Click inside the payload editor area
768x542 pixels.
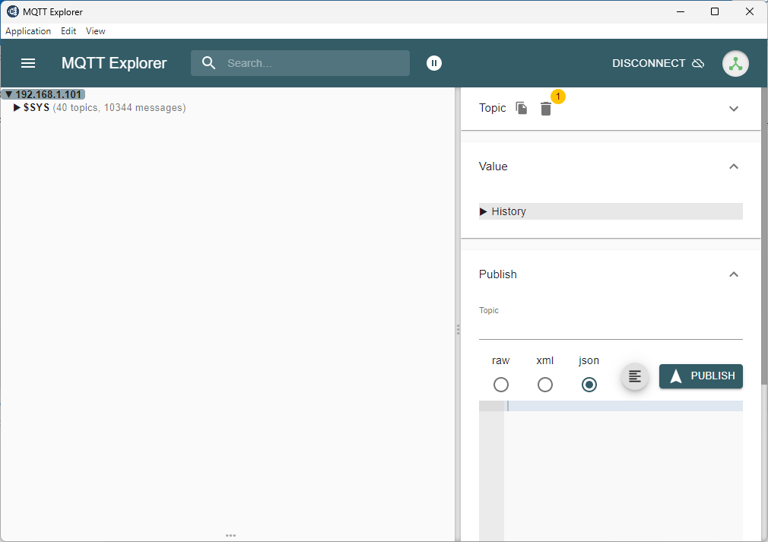[623, 470]
